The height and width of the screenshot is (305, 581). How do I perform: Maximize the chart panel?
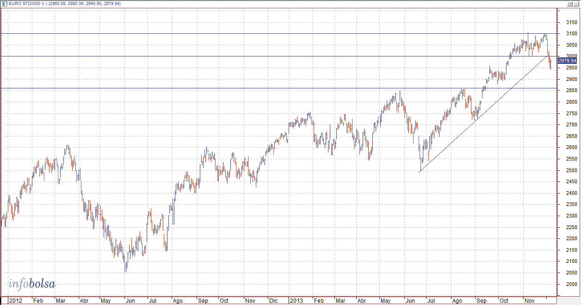point(570,4)
